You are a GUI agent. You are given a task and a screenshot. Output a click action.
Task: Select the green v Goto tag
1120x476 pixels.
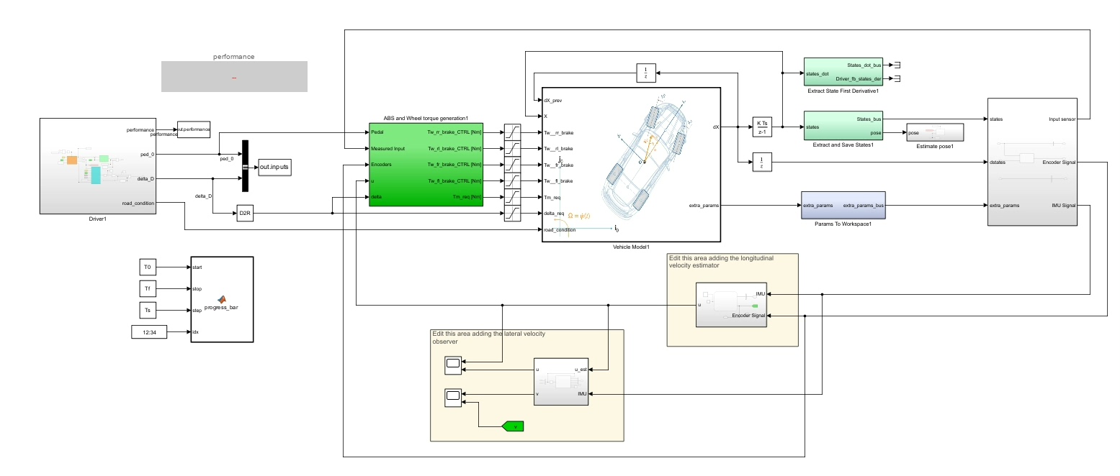point(513,426)
